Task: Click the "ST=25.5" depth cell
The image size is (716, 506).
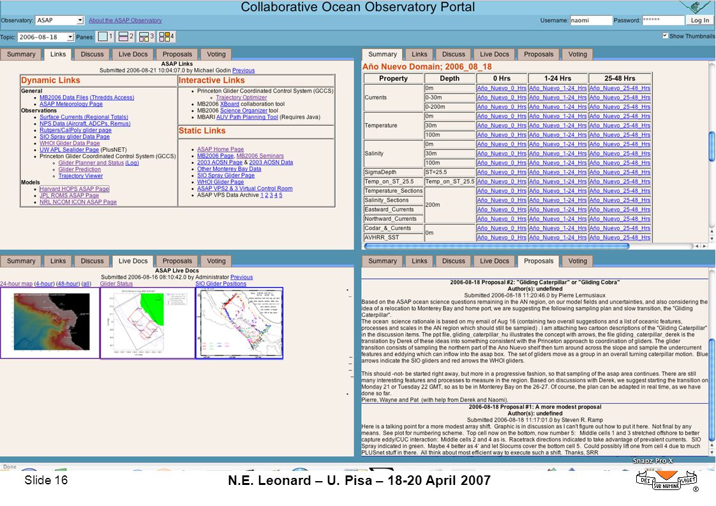Action: 450,172
